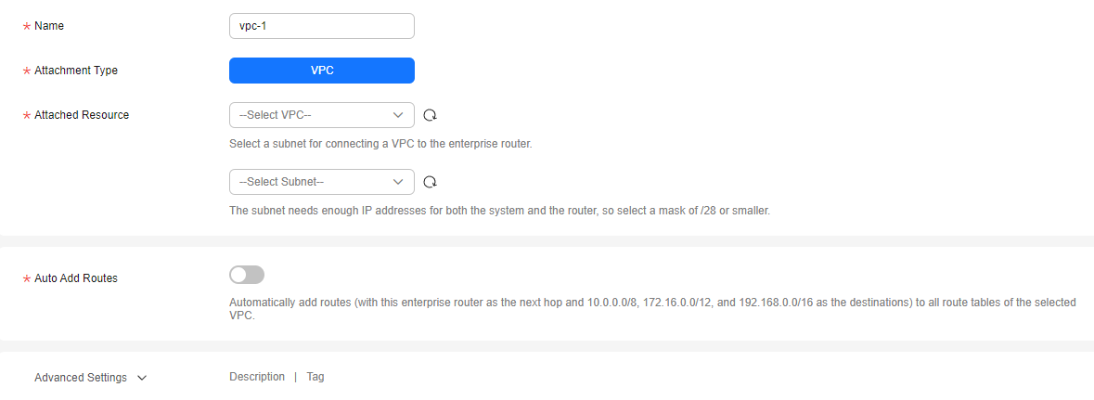1094x400 pixels.
Task: Open the Select Subnet dropdown
Action: pos(322,182)
